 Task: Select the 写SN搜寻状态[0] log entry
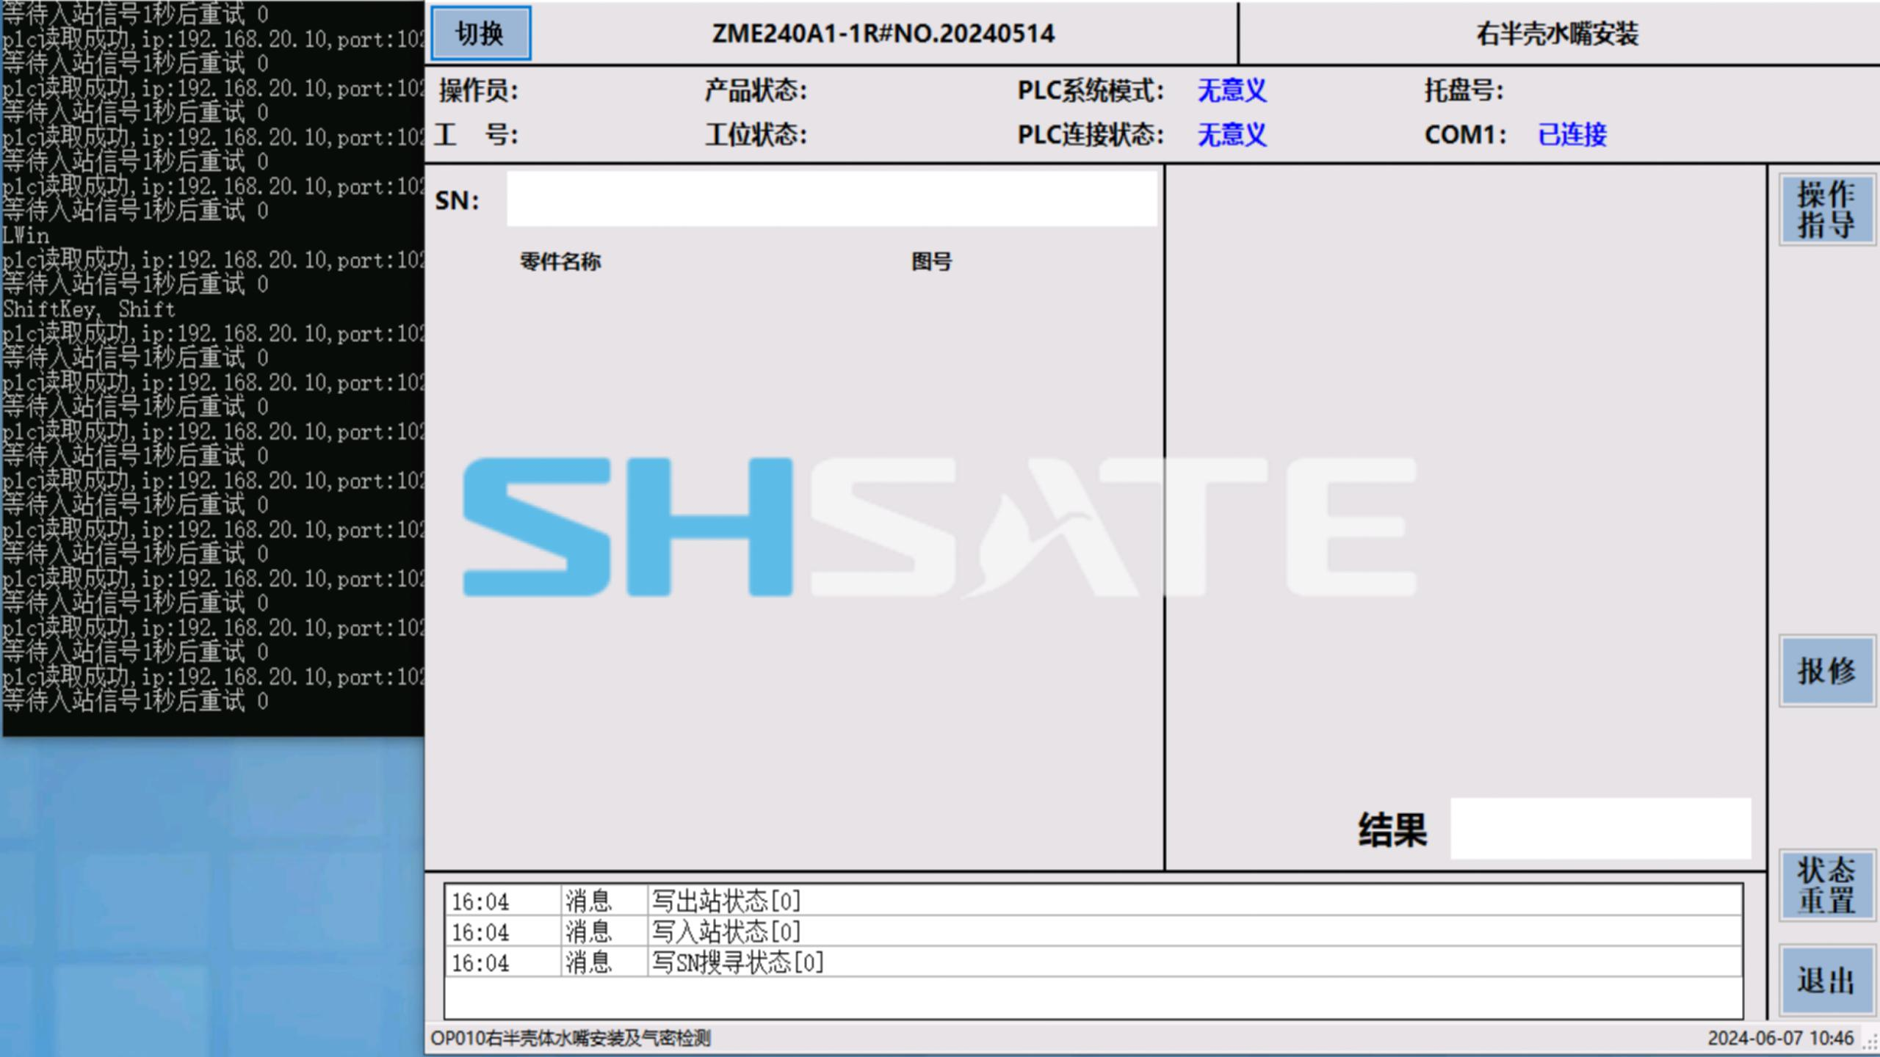tap(737, 962)
